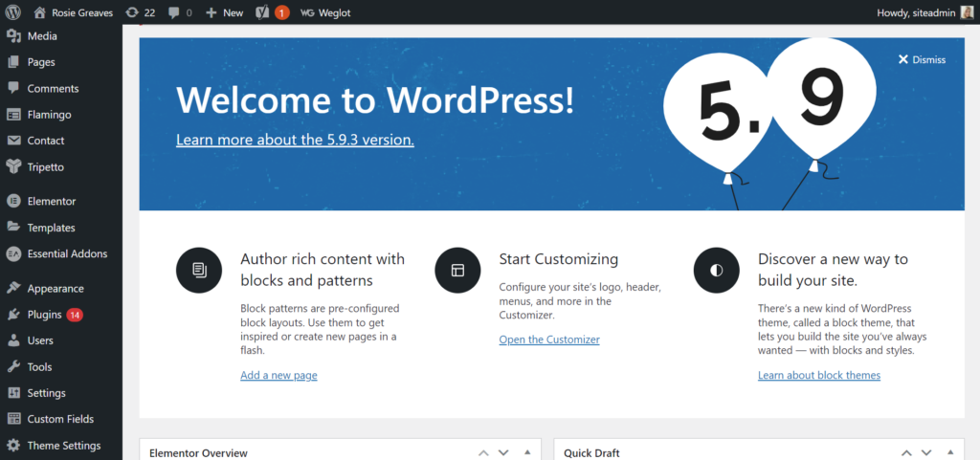Move Quick Draft widget up
The width and height of the screenshot is (980, 460).
click(906, 452)
